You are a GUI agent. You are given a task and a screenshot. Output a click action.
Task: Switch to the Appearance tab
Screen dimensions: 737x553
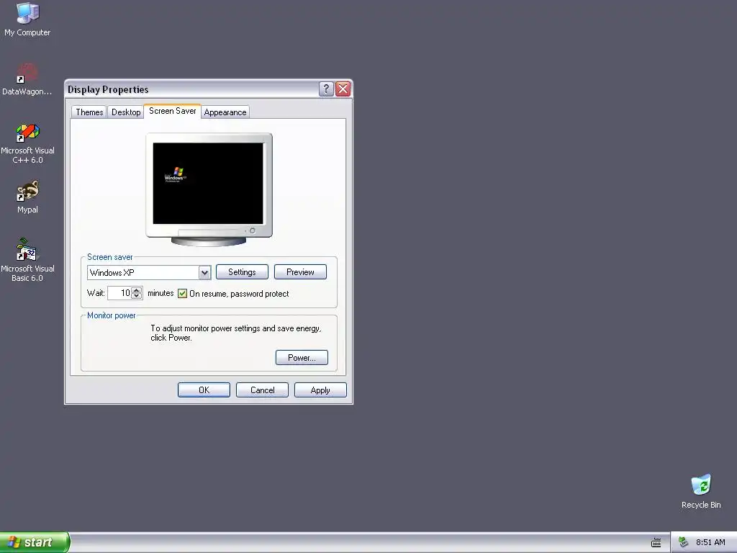click(x=225, y=112)
